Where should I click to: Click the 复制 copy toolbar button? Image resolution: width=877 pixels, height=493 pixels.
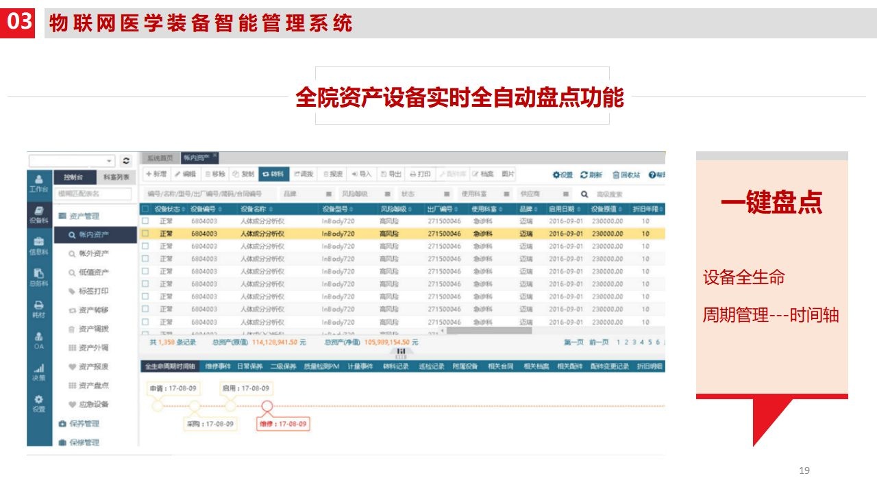click(244, 175)
